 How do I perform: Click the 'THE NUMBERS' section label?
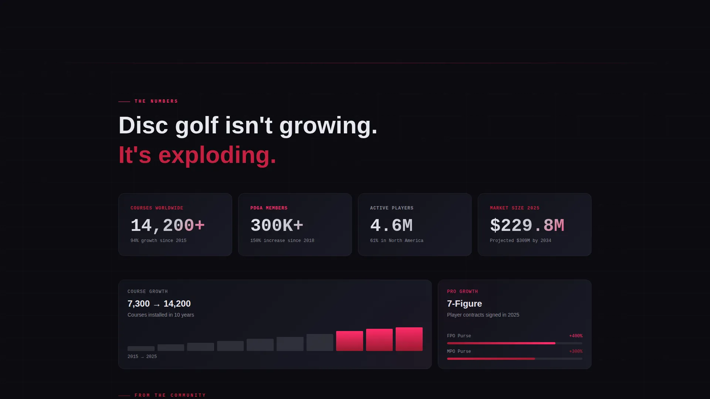click(156, 101)
